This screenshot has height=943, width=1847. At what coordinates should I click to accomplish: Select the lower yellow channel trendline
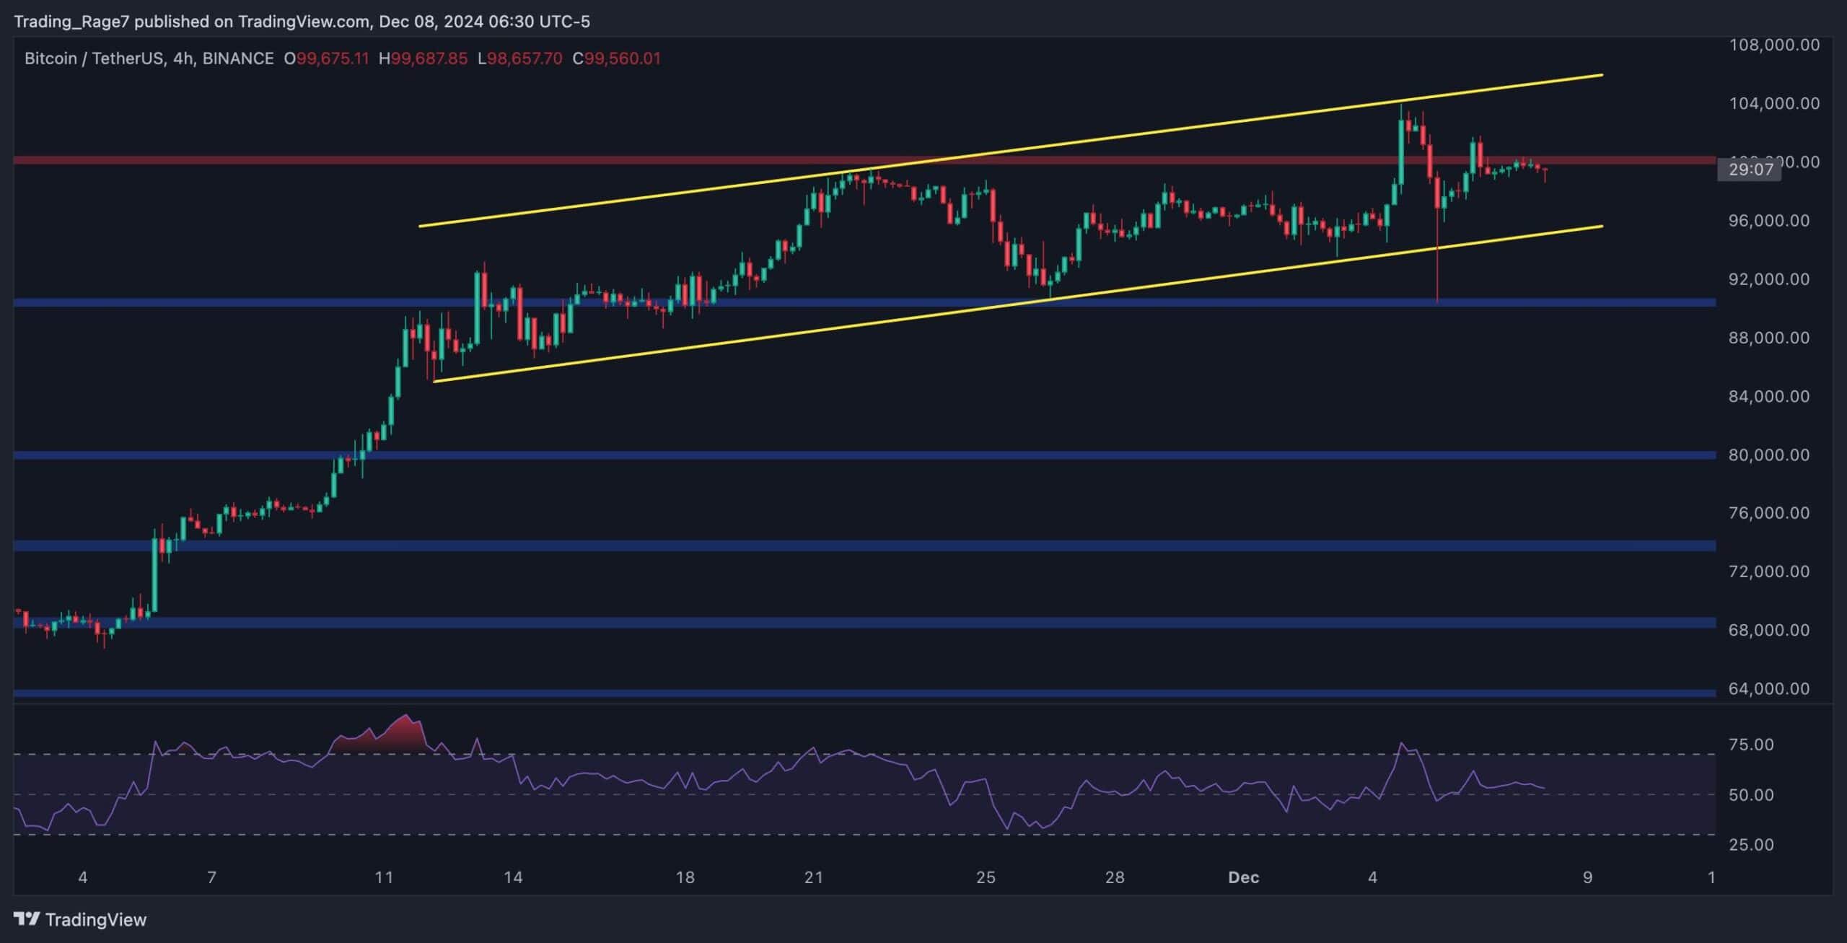1018,304
